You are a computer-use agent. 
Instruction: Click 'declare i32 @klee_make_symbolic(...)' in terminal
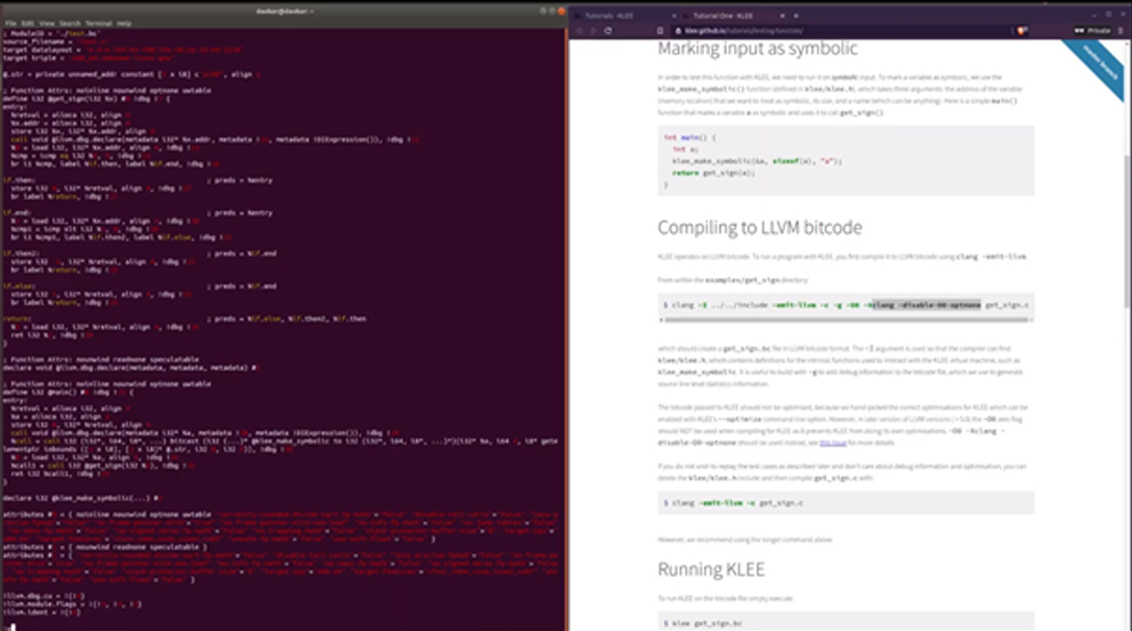tap(82, 498)
